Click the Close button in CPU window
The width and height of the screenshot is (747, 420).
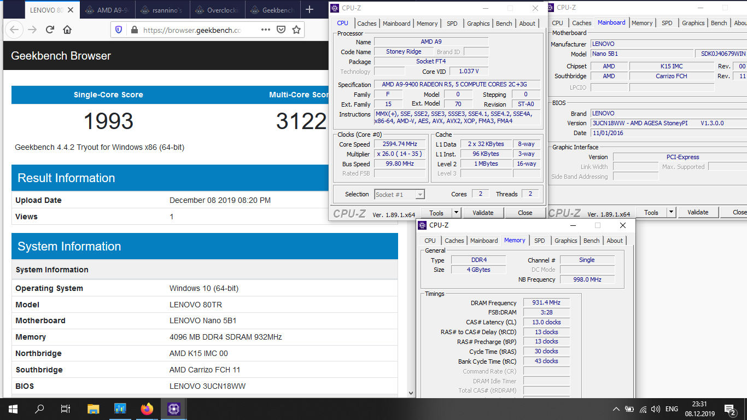pos(525,213)
